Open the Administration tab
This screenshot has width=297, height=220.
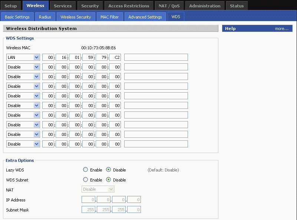[205, 6]
